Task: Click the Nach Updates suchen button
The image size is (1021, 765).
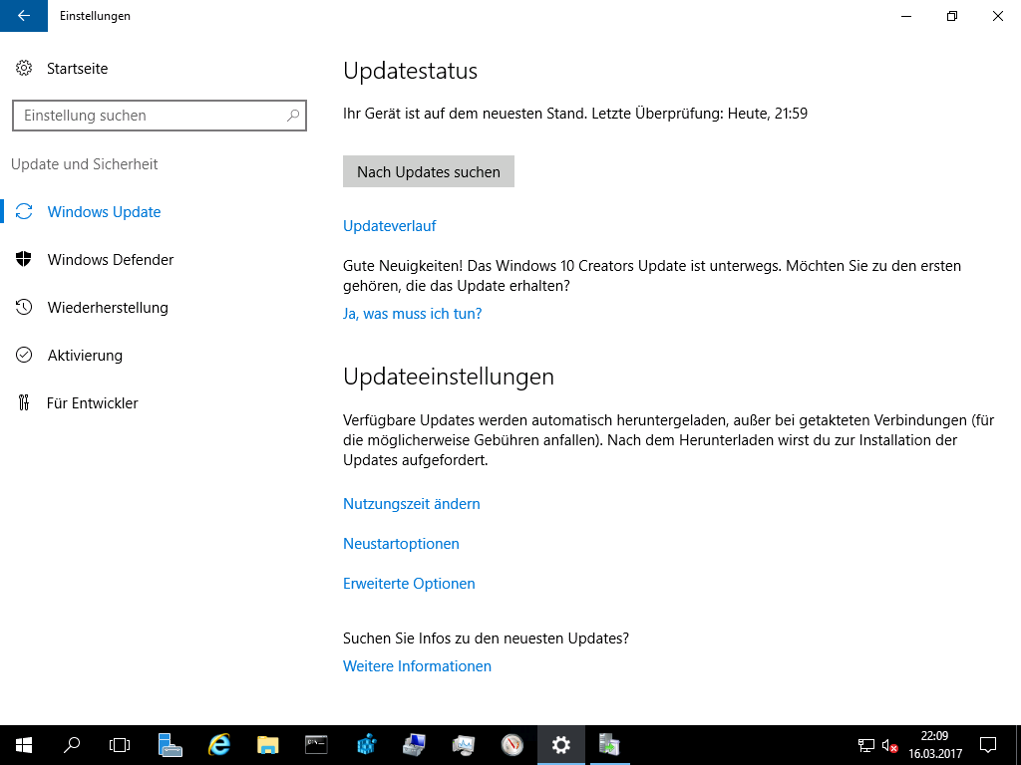Action: 429,171
